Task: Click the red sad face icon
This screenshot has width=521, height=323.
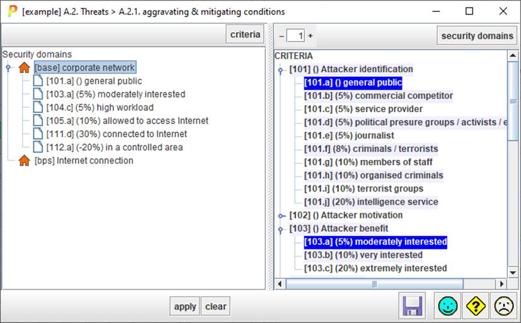Action: tap(503, 307)
